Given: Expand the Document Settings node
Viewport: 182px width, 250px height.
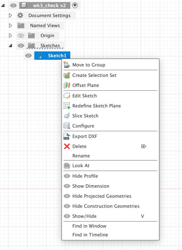Looking at the screenshot, I should coord(10,15).
